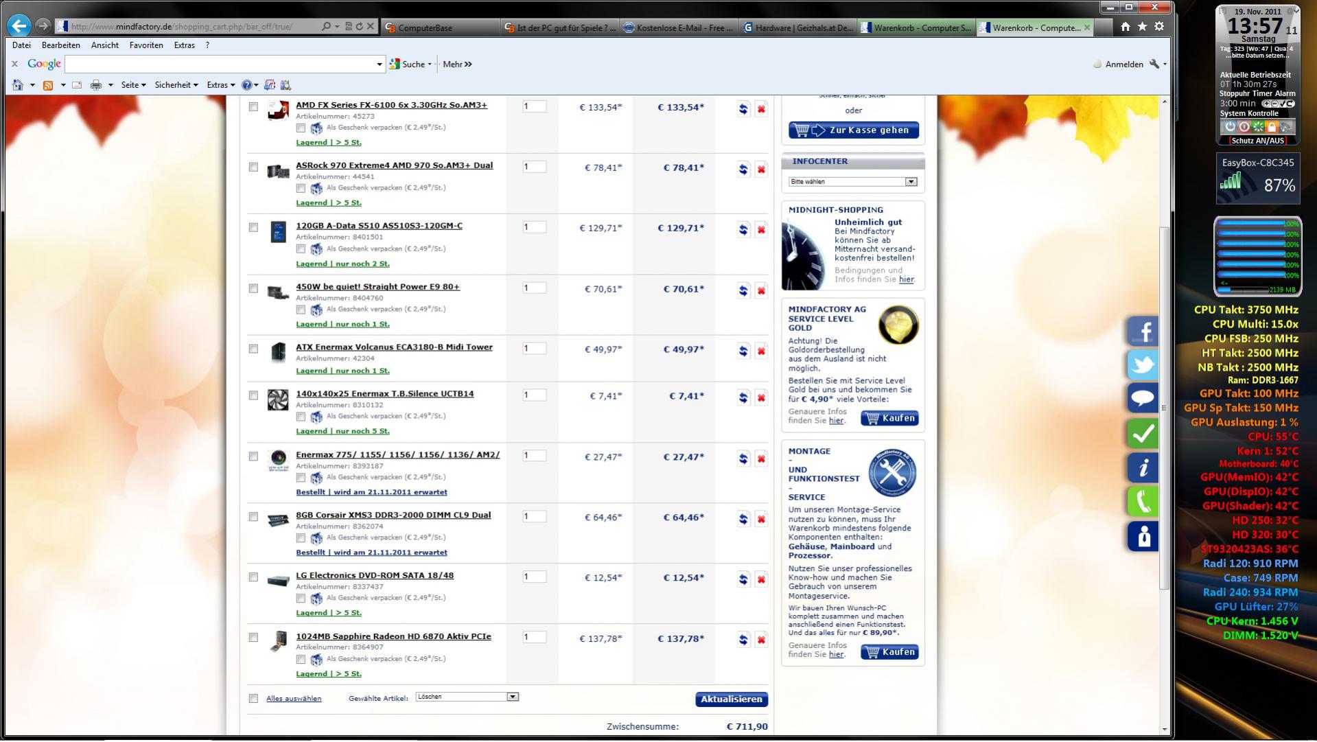Viewport: 1317px width, 742px height.
Task: Select the 120GB A-Data S510 row checkbox
Action: tap(253, 228)
